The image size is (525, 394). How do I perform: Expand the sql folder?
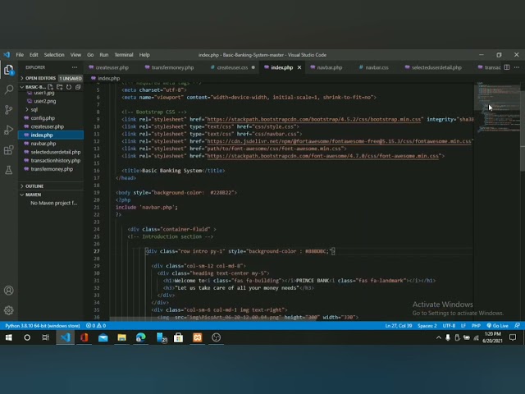tap(34, 109)
